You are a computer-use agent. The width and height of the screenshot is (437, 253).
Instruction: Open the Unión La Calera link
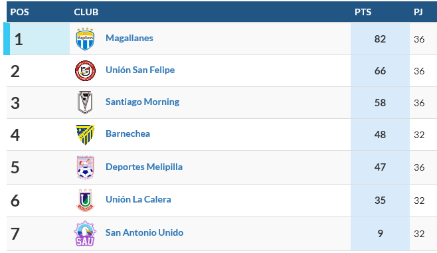pyautogui.click(x=138, y=199)
